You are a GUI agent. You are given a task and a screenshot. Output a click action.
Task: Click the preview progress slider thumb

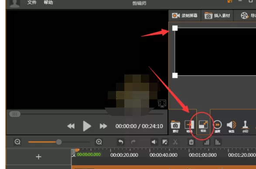pos(15,114)
